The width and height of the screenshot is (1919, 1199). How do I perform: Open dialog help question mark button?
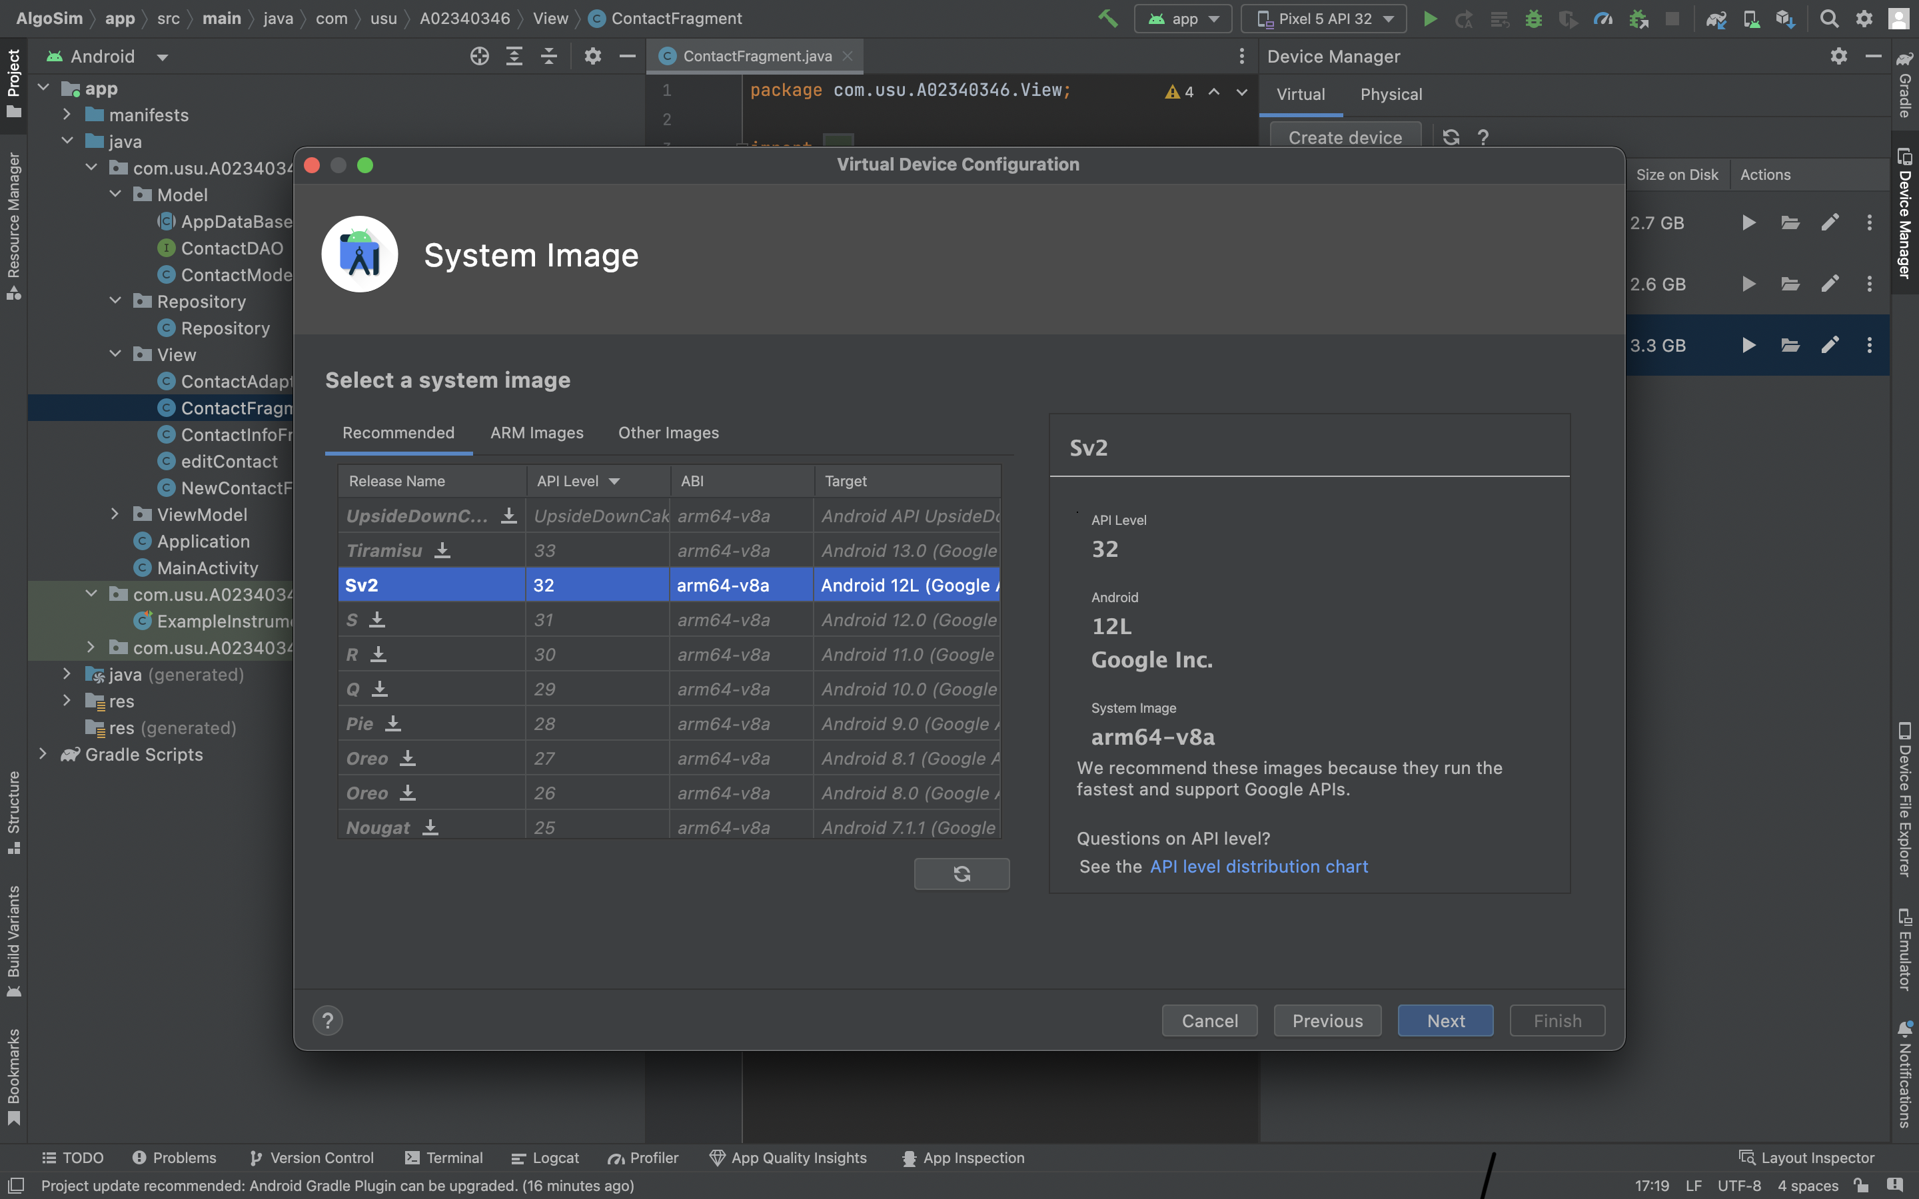pyautogui.click(x=328, y=1020)
